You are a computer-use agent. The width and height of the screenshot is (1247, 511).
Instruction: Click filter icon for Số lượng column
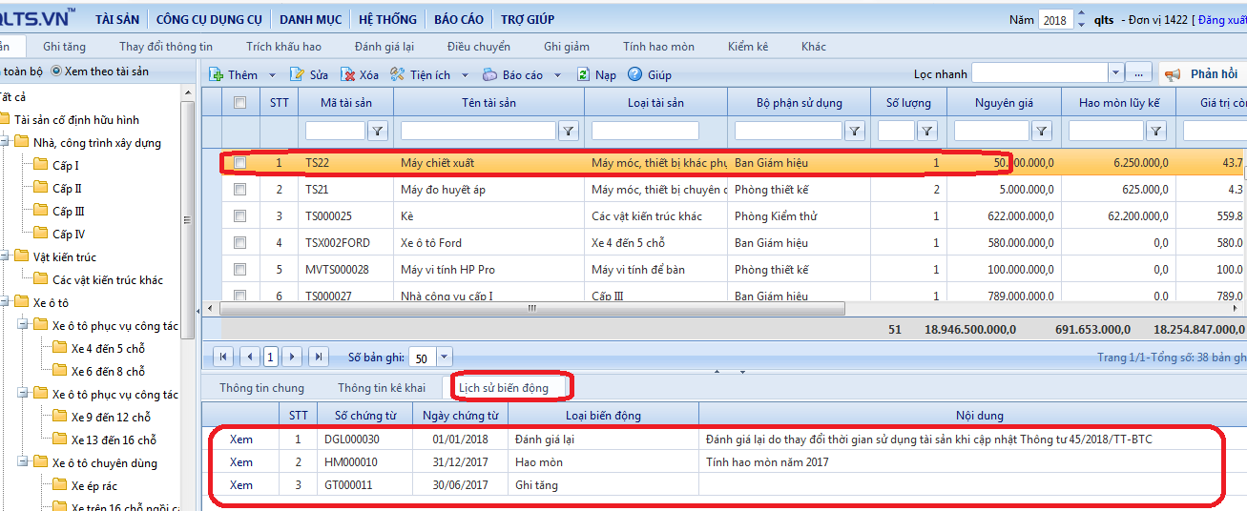tap(926, 132)
